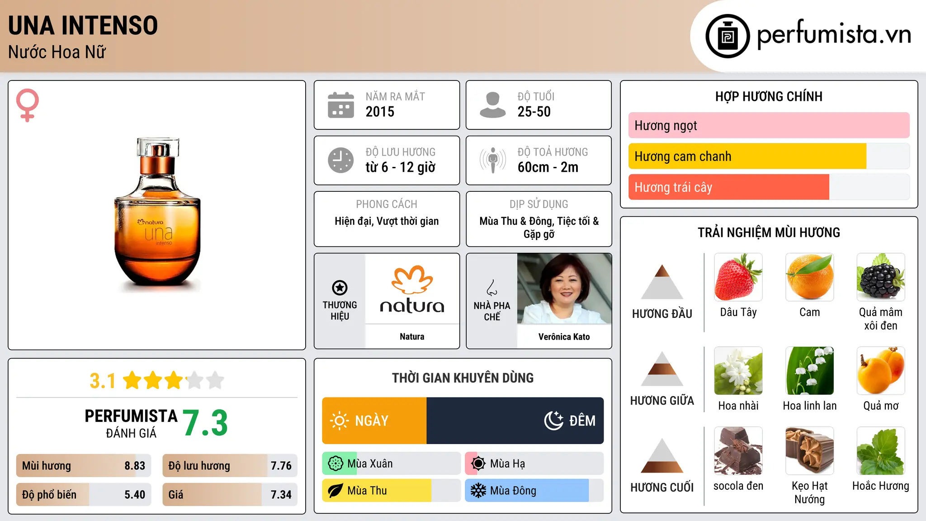Click the leaf icon for Mùa Thu
This screenshot has height=521, width=926.
pos(335,491)
